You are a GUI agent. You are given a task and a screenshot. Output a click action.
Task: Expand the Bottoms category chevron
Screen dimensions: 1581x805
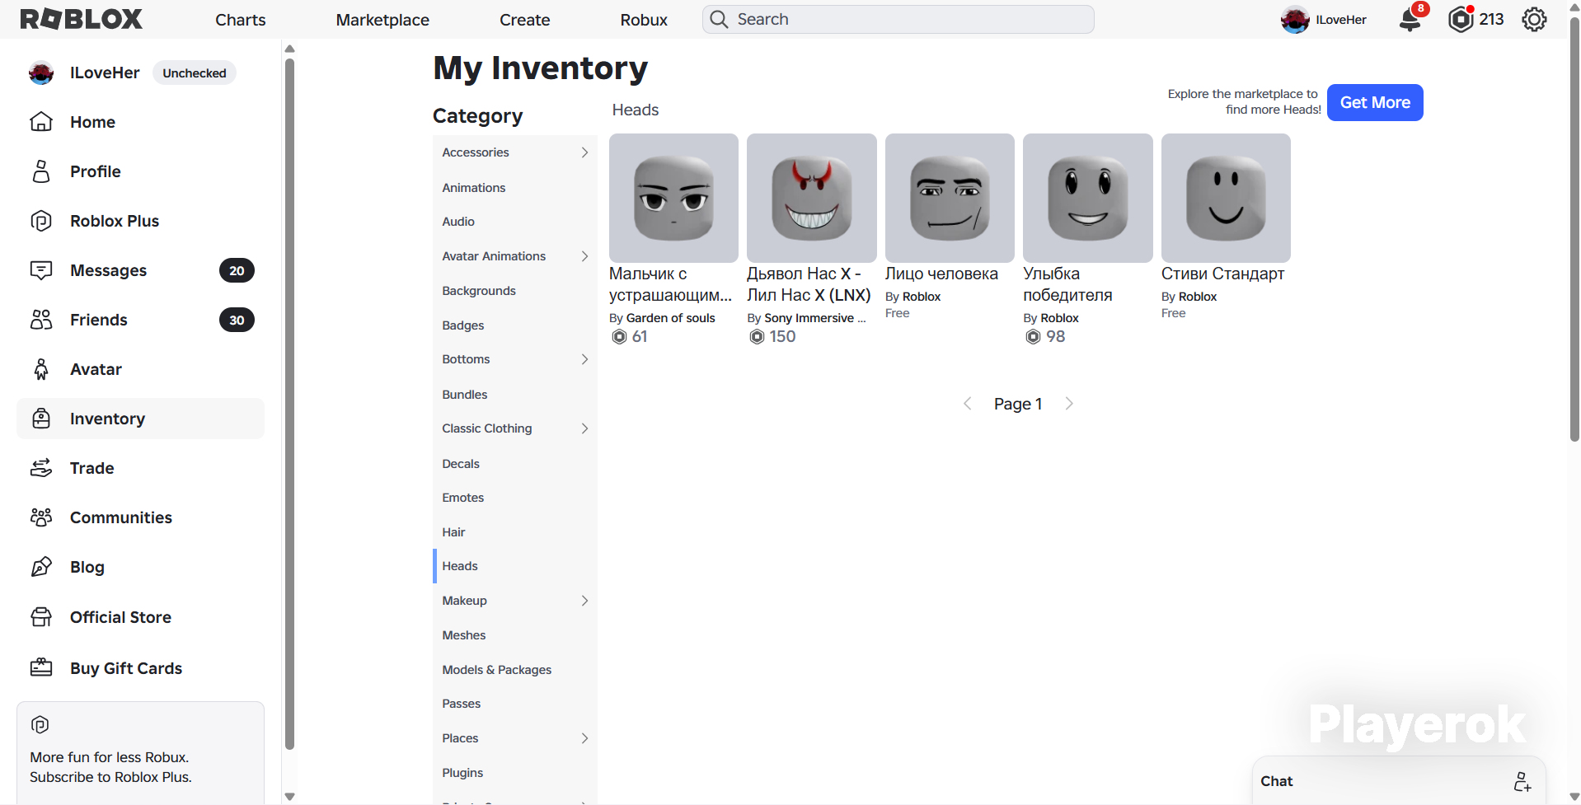tap(584, 359)
